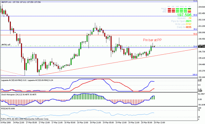
Task: Click the '#4786 sell' order label
Action: [x=6, y=45]
